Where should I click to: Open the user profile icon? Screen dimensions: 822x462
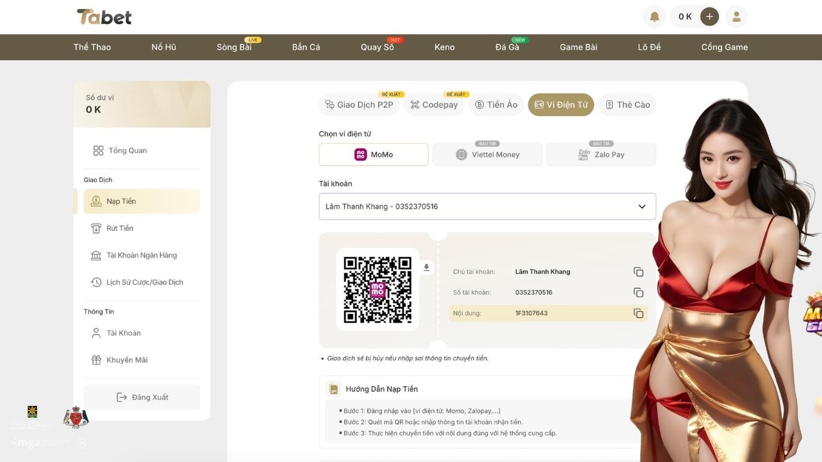tap(736, 17)
